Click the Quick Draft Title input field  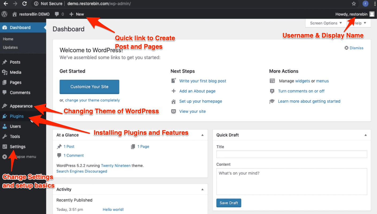point(292,154)
